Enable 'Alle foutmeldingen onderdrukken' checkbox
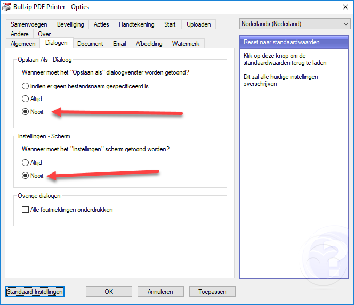Screen dimensions: 354x305 67,210
